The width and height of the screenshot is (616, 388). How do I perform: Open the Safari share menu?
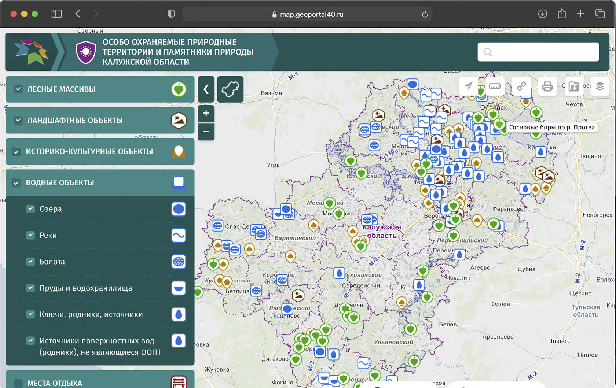pos(561,14)
